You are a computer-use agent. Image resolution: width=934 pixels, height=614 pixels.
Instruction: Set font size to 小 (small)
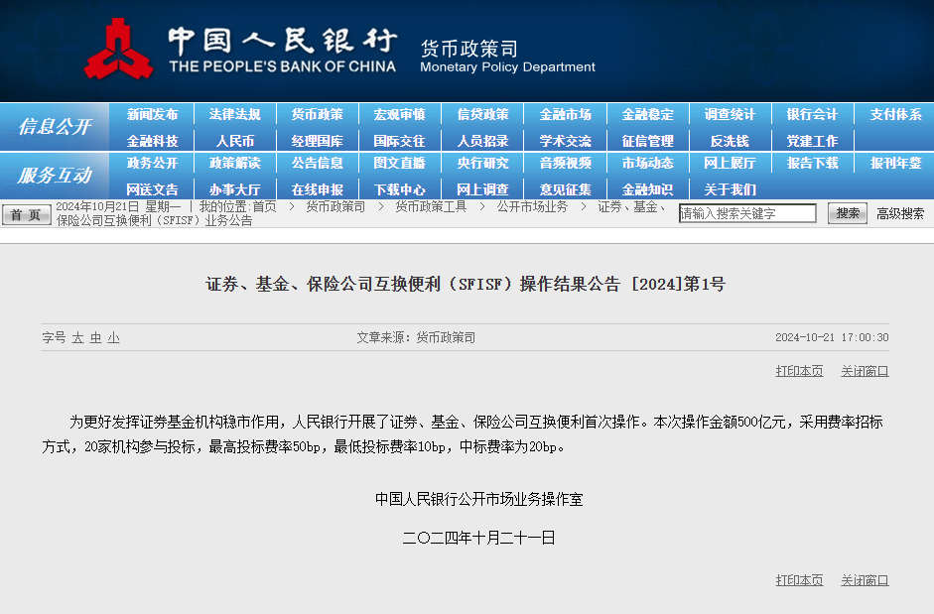[113, 338]
